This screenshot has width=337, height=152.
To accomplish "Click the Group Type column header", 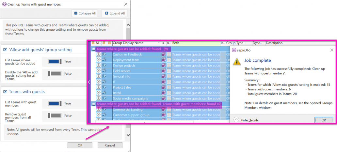I will click(239, 43).
